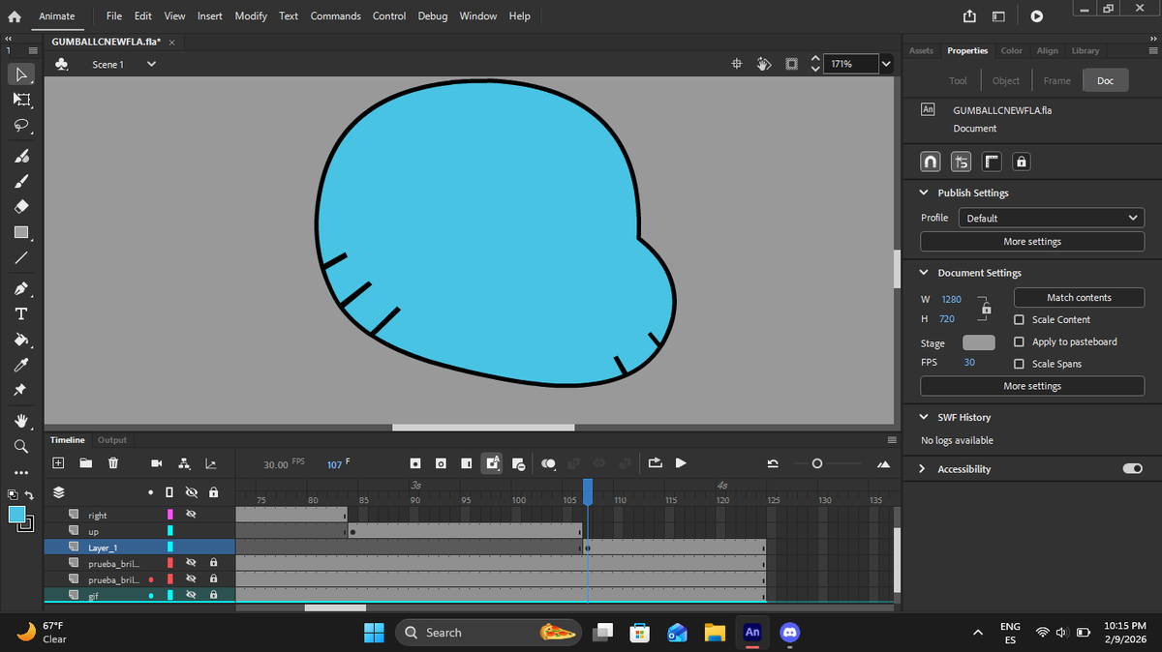Viewport: 1162px width, 652px height.
Task: Swap stroke and fill colors
Action: coord(29,495)
